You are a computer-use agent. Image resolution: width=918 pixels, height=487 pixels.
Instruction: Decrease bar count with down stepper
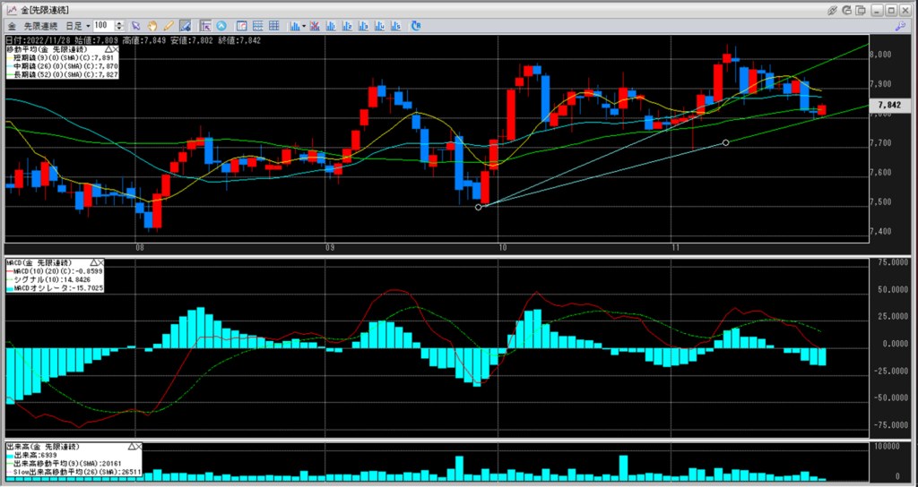tap(119, 29)
